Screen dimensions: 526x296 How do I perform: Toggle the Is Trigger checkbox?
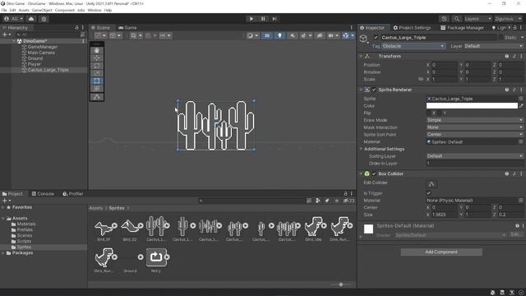pyautogui.click(x=428, y=193)
